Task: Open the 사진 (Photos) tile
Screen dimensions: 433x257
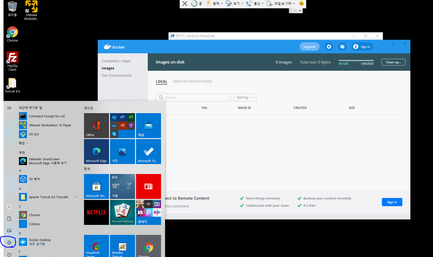Action: point(122,151)
